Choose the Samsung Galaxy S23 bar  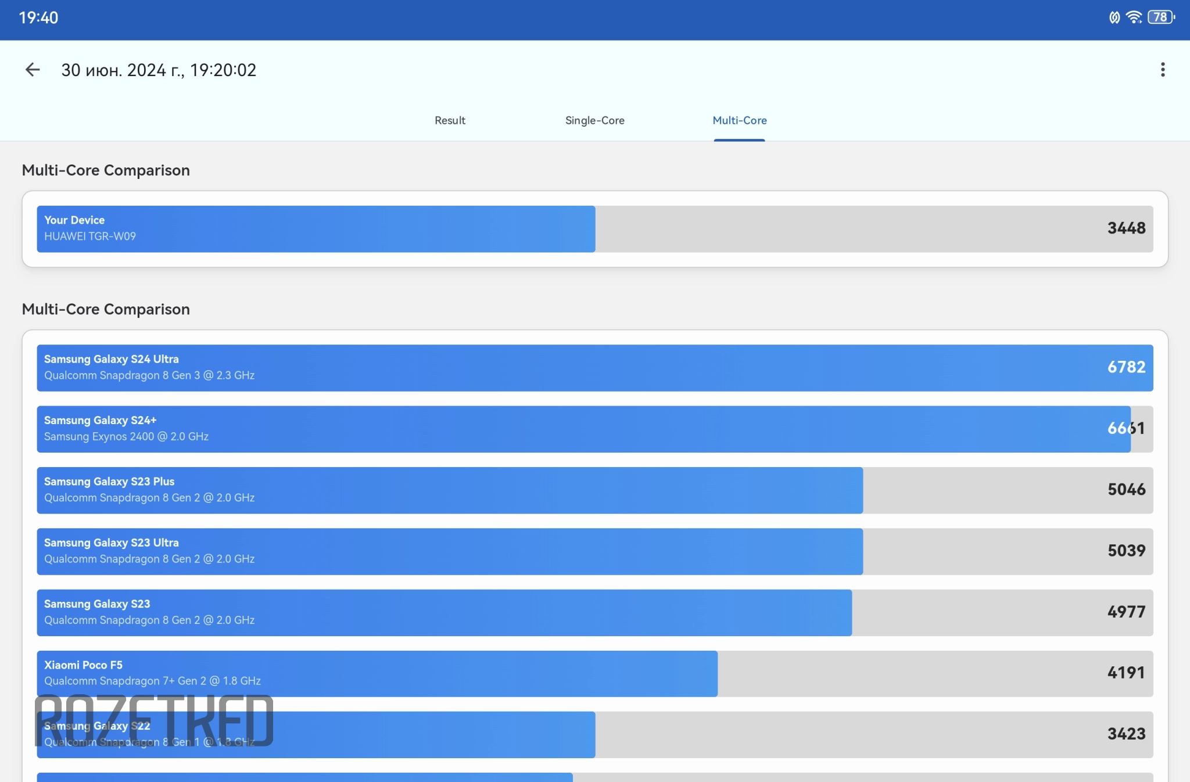point(444,612)
